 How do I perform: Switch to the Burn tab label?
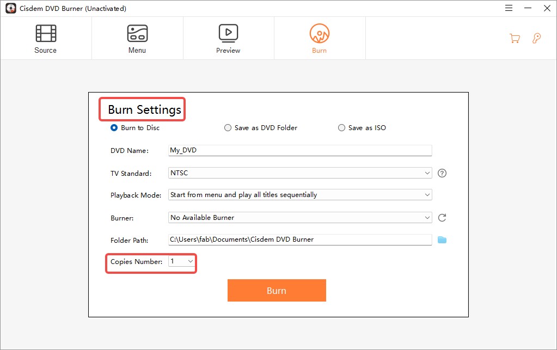click(x=320, y=51)
